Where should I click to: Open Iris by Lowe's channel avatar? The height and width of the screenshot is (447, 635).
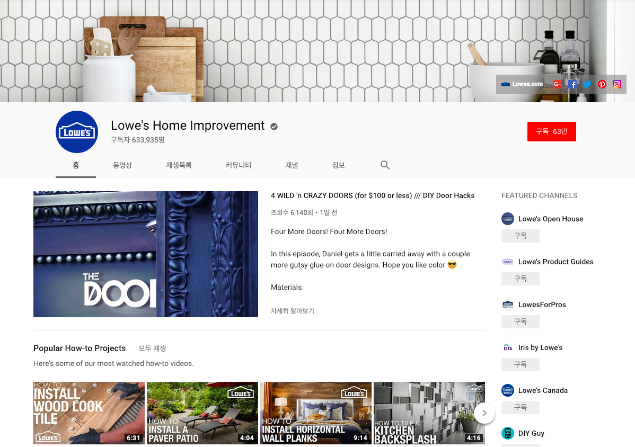(x=508, y=347)
